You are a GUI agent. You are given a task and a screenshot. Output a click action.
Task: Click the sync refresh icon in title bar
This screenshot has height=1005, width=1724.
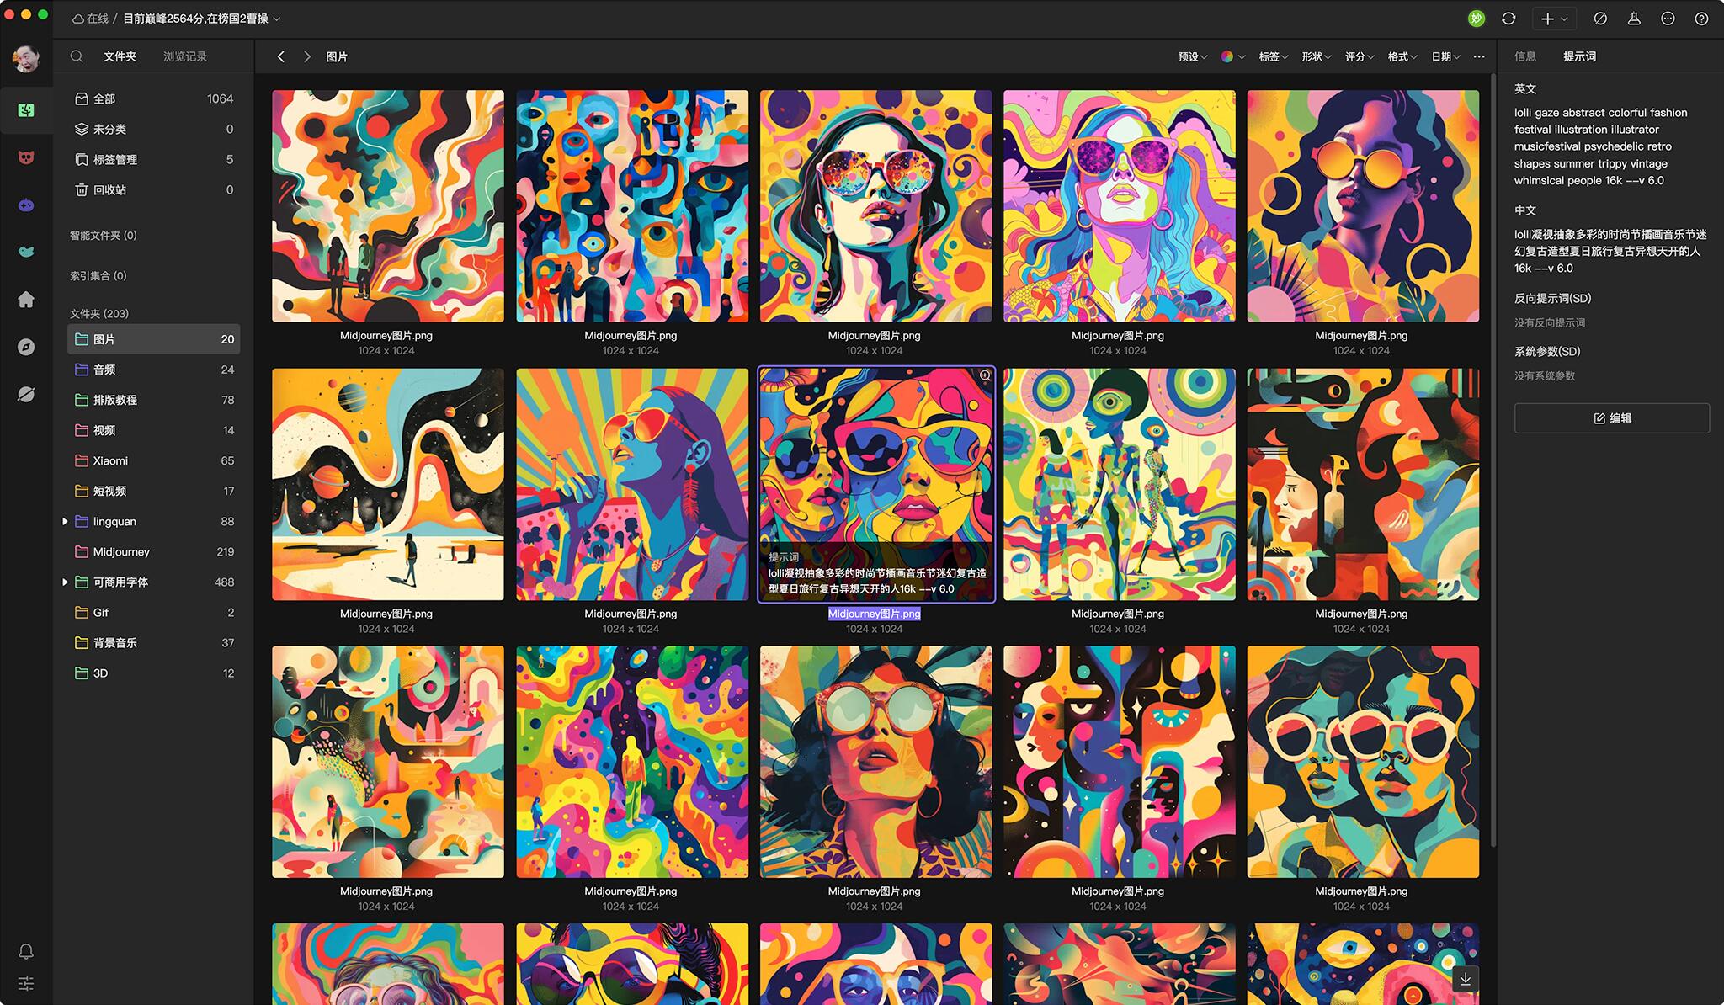pyautogui.click(x=1508, y=19)
